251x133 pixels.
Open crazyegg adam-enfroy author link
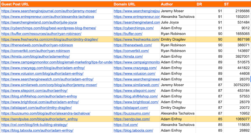click(43, 68)
